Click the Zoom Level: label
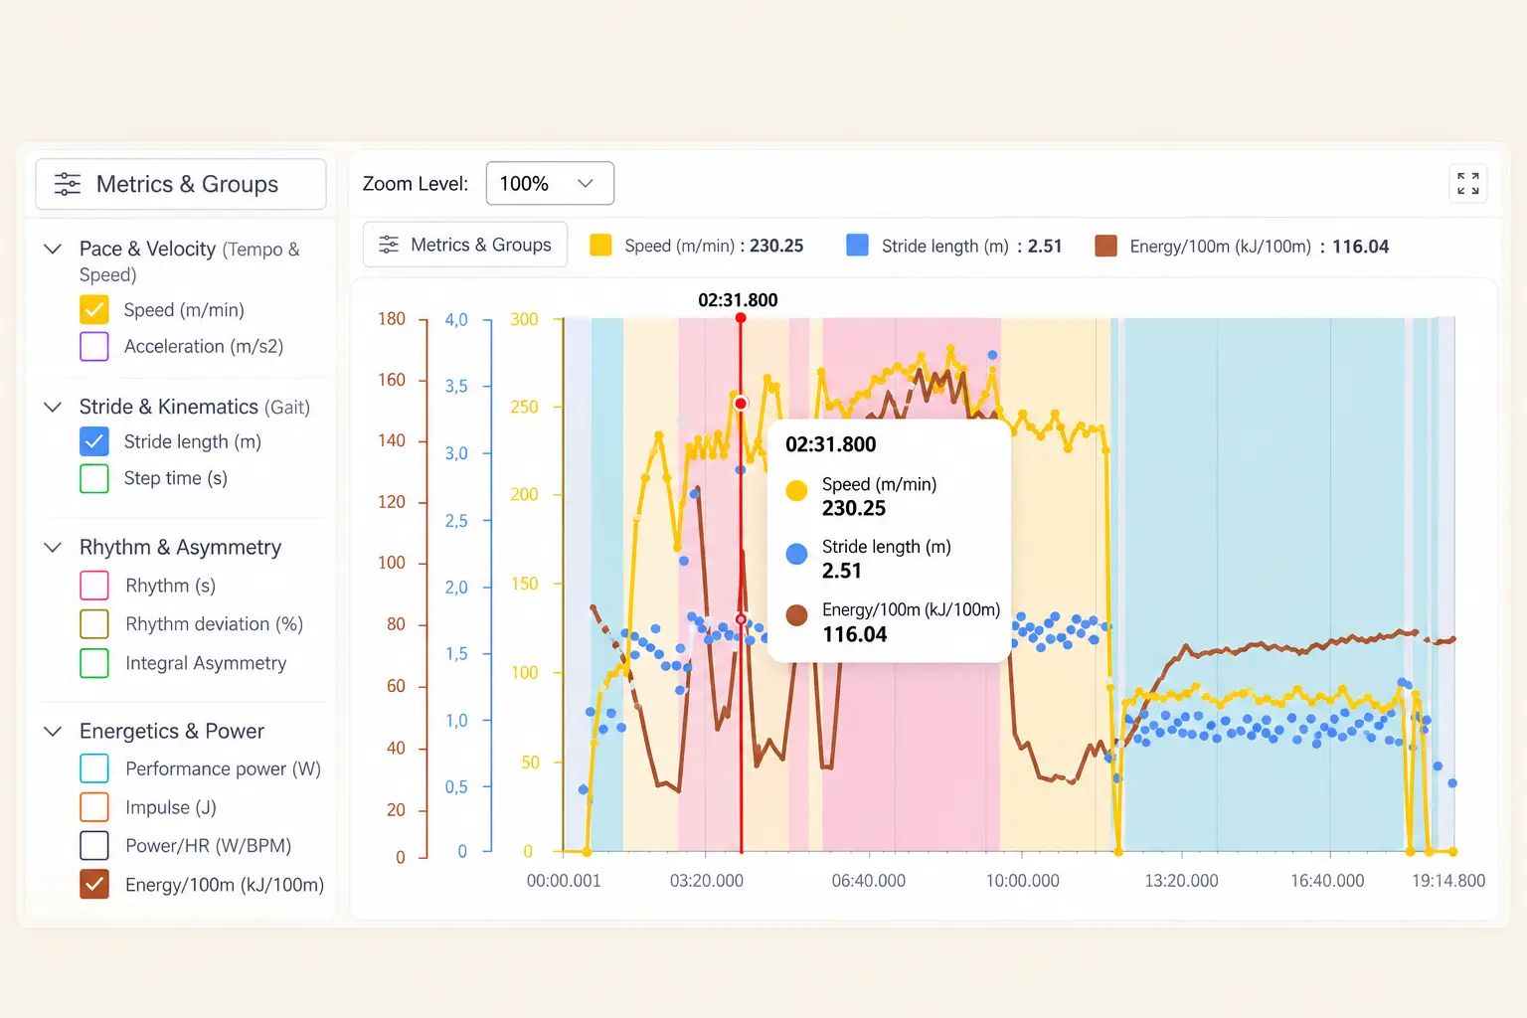Image resolution: width=1527 pixels, height=1018 pixels. 415,184
